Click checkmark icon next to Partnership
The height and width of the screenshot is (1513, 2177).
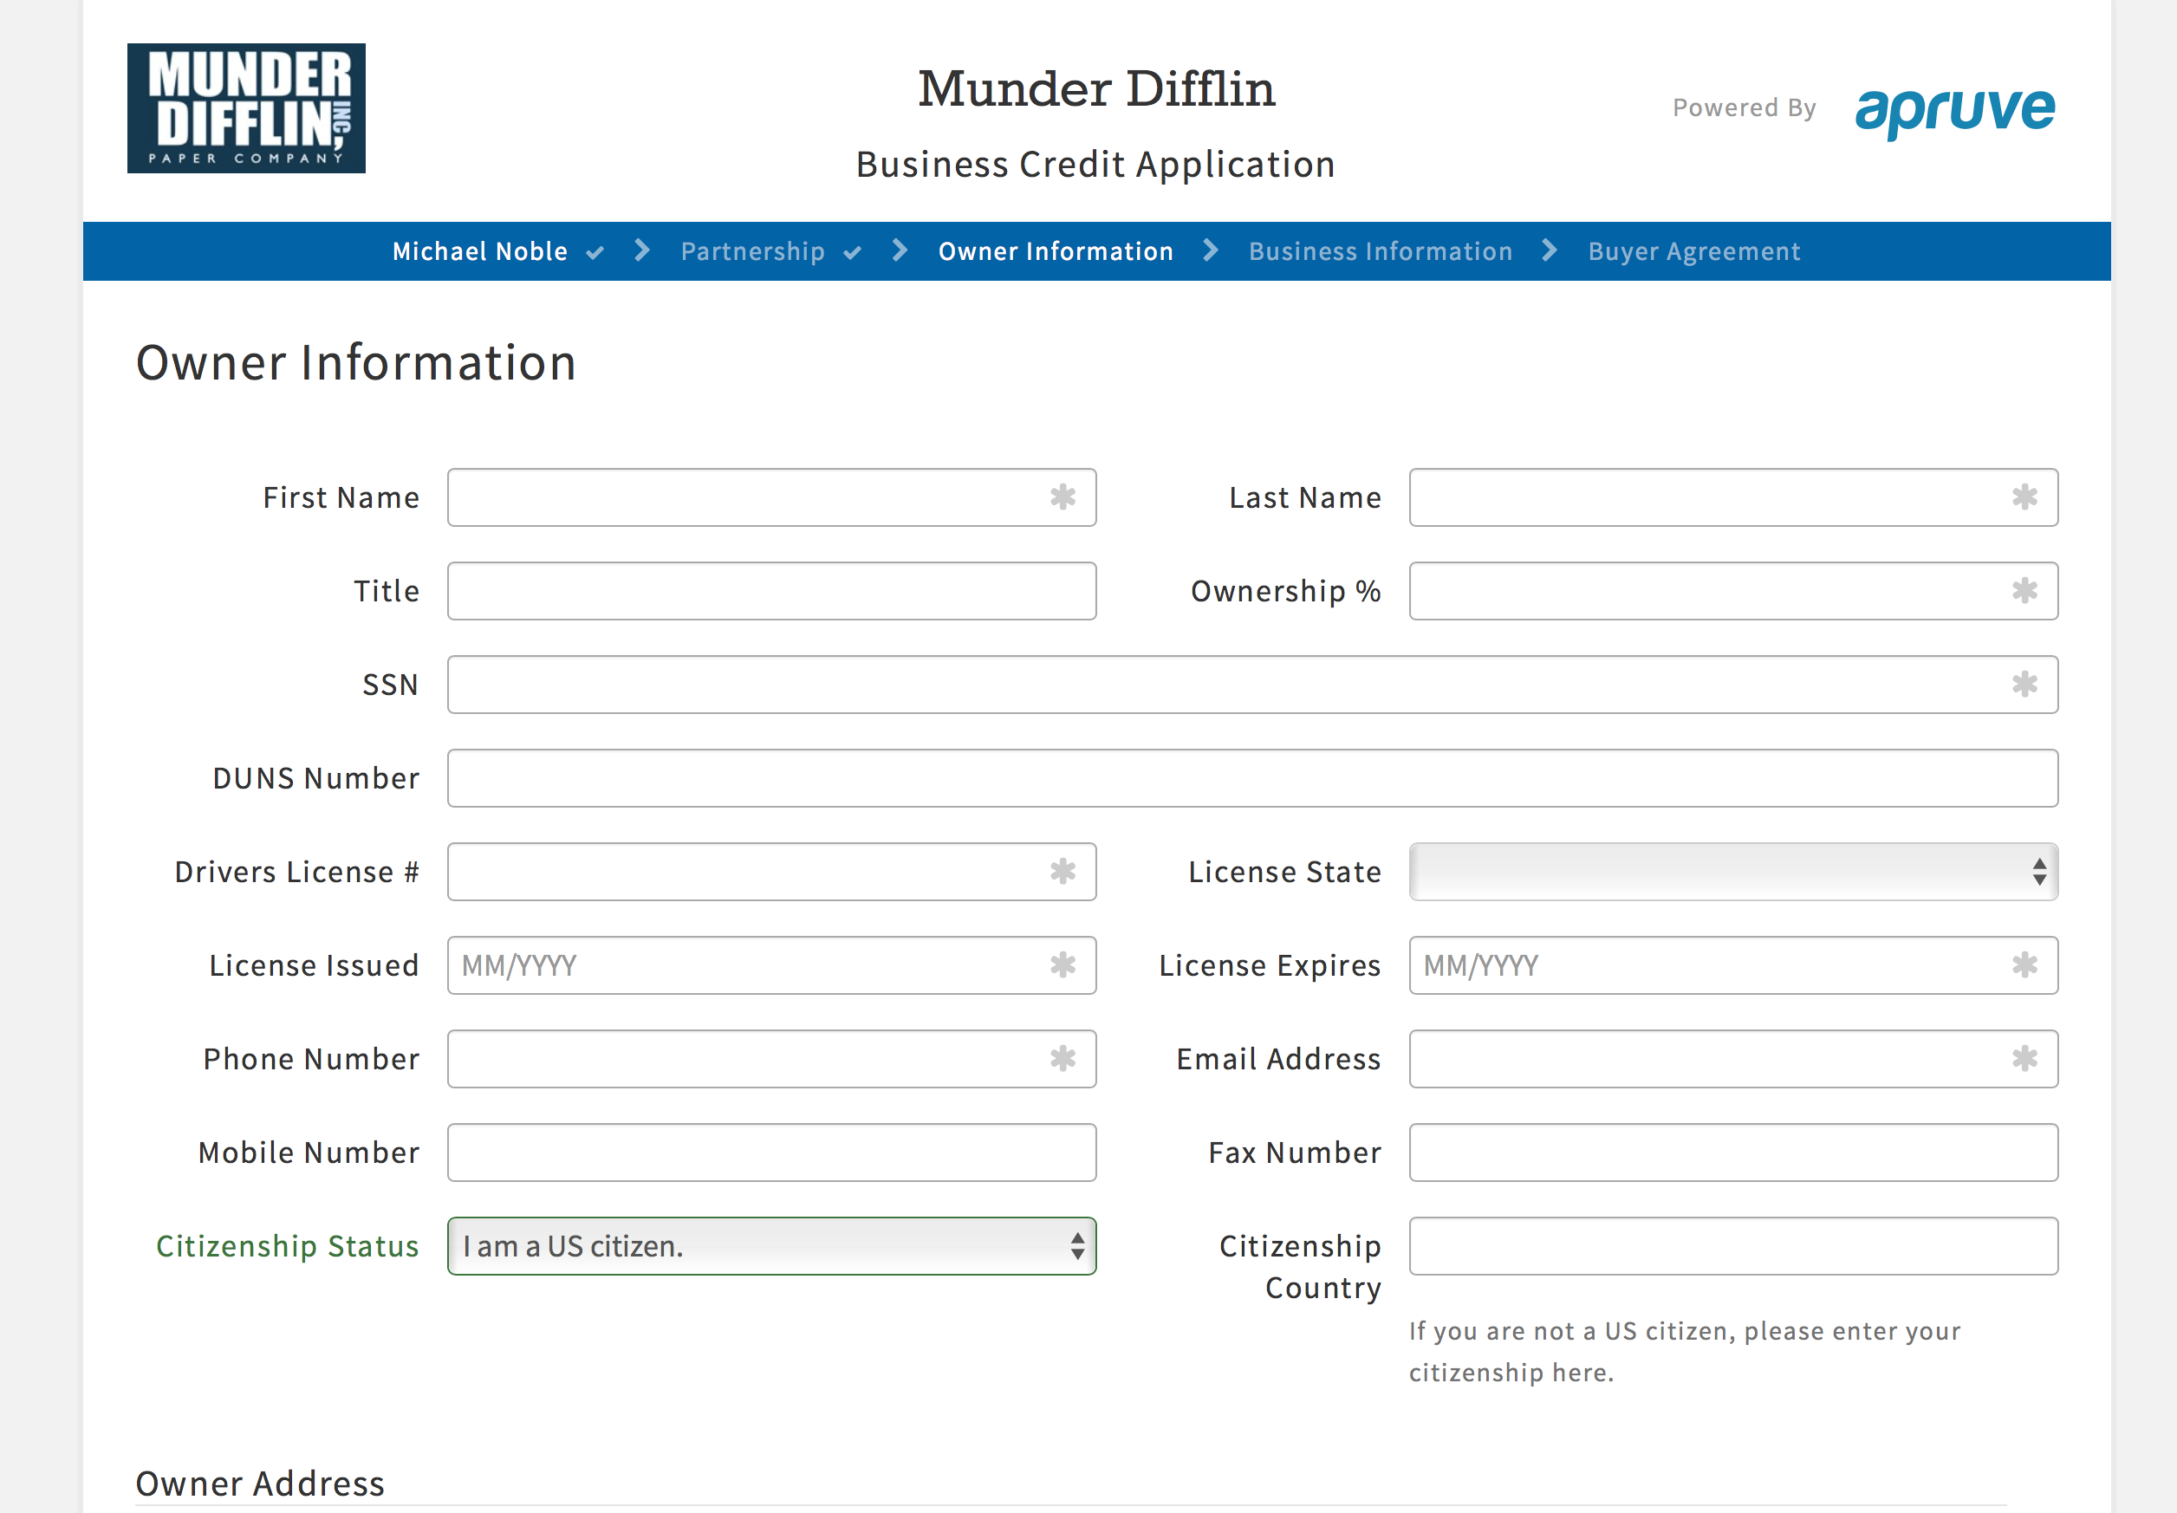coord(851,252)
